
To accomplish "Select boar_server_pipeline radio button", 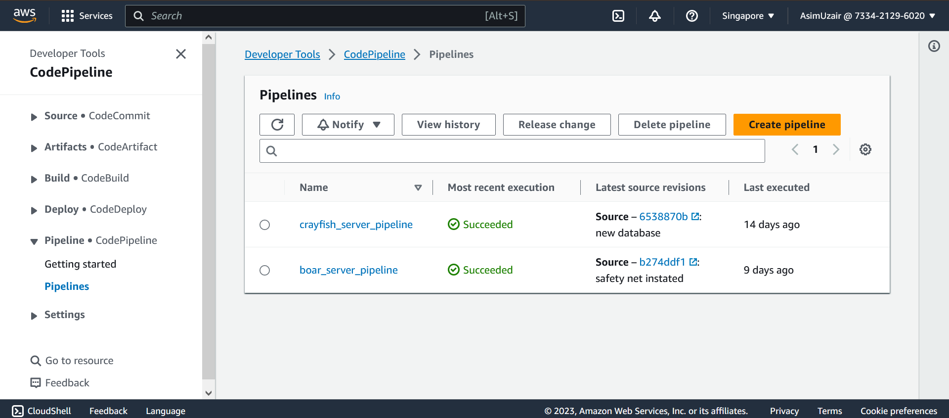I will coord(265,270).
